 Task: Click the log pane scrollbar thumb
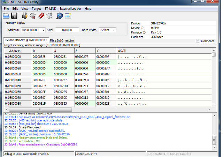click(215, 140)
